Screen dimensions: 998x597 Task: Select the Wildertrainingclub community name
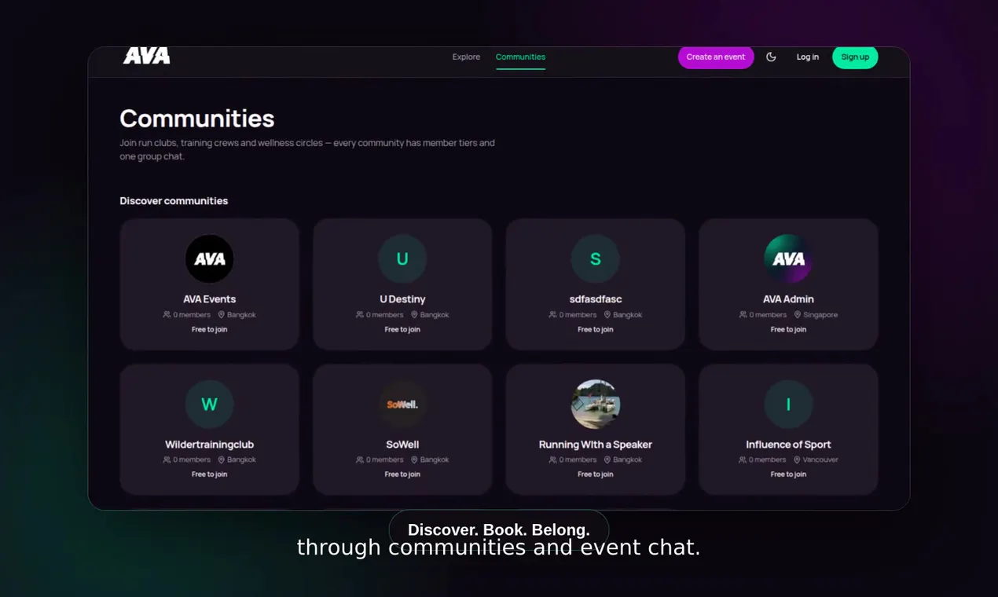[x=209, y=445]
